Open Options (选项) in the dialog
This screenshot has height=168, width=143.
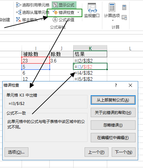click(16, 152)
